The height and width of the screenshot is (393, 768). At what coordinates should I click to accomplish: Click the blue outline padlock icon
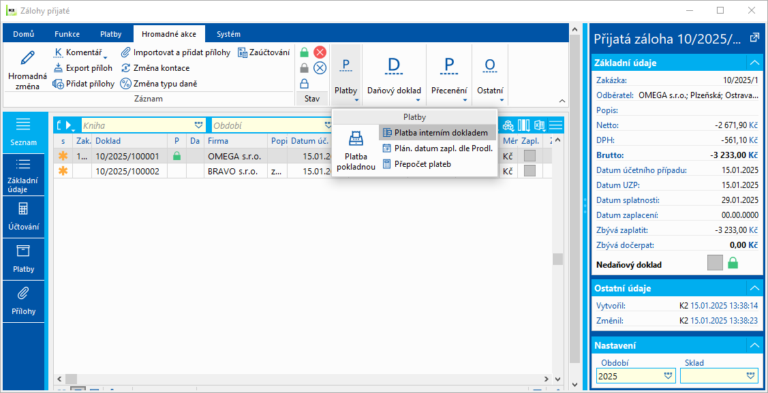click(305, 84)
